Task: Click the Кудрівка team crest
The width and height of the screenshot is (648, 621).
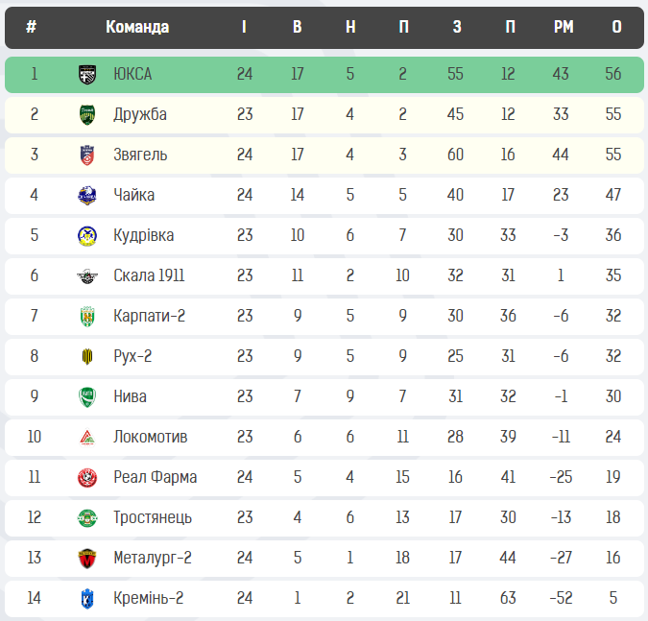Action: 87,235
